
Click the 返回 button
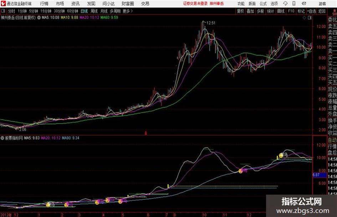[x=322, y=11]
